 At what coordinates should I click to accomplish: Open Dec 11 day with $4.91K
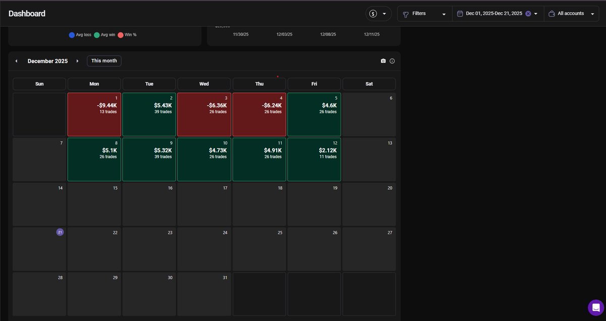(x=259, y=159)
